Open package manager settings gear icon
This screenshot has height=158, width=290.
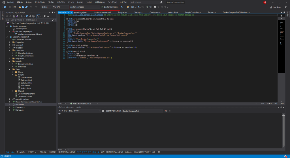[x=103, y=111]
